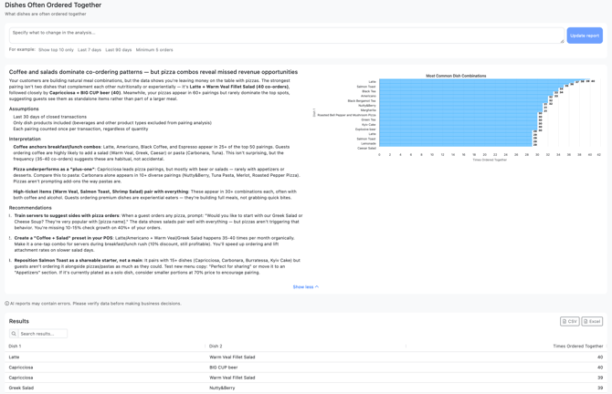Viewport: 612px width, 394px height.
Task: Click the info icon beside AI reports disclaimer
Action: 7,304
